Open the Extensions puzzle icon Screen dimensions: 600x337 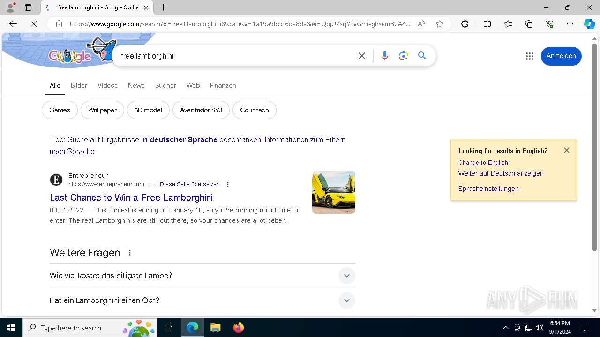[x=465, y=24]
